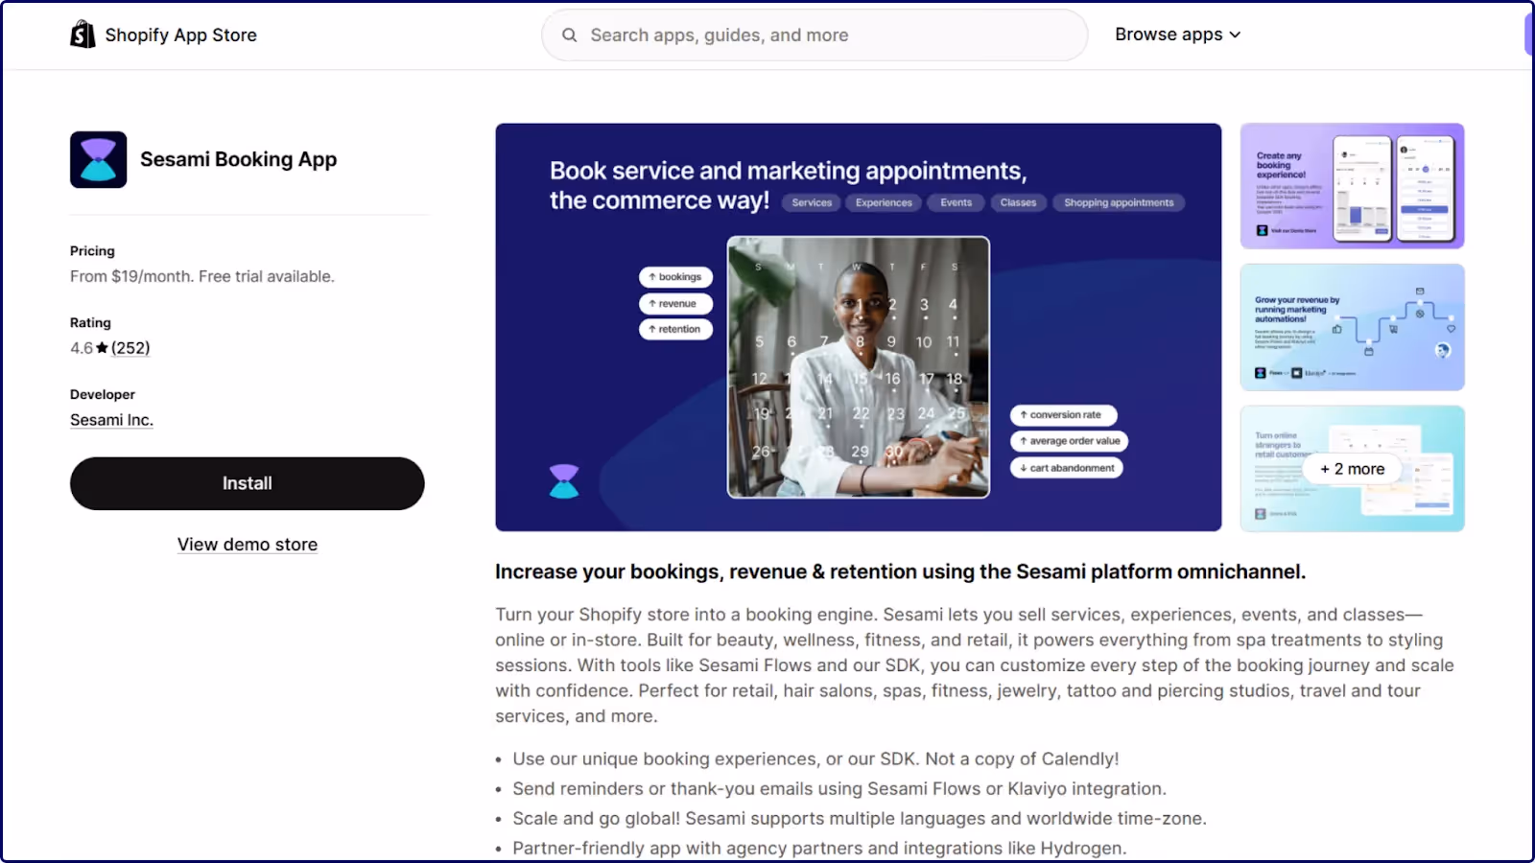Viewport: 1535px width, 863px height.
Task: Click the Partner-friendly app bullet text
Action: [x=819, y=848]
